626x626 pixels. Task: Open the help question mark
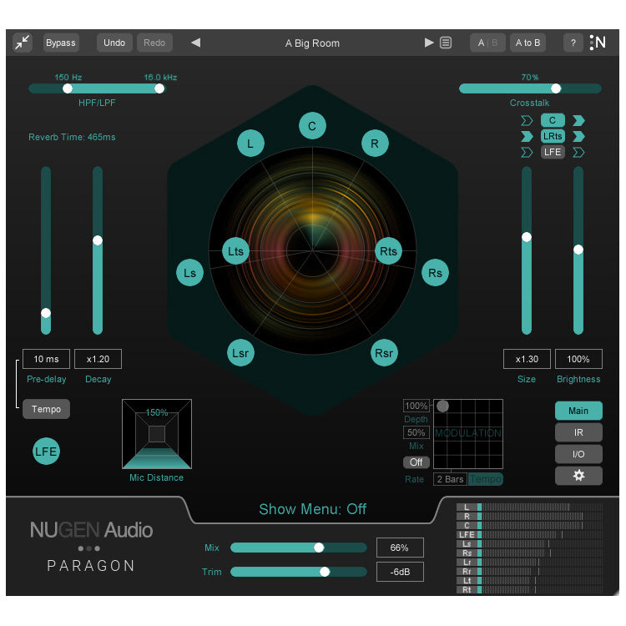573,43
